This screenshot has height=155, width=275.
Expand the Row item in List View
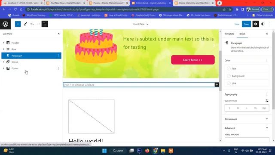[4, 49]
